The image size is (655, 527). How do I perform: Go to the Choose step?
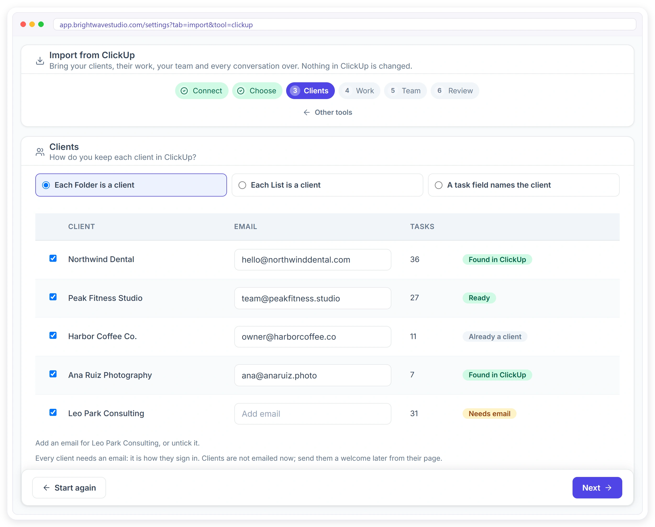pos(257,91)
